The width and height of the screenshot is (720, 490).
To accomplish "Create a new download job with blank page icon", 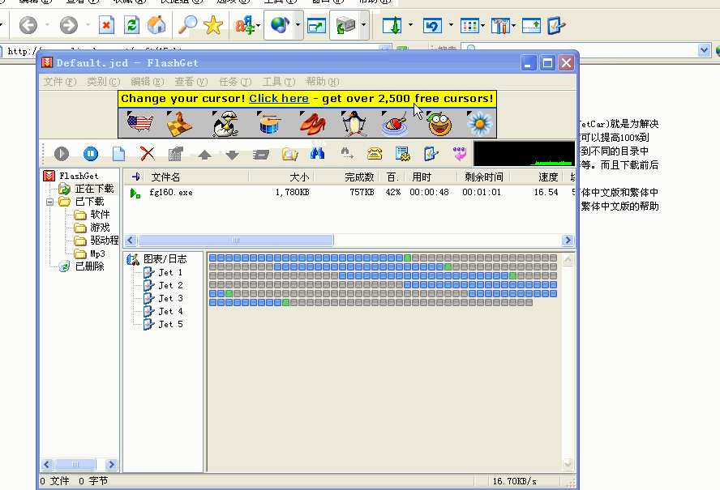I will tap(118, 154).
